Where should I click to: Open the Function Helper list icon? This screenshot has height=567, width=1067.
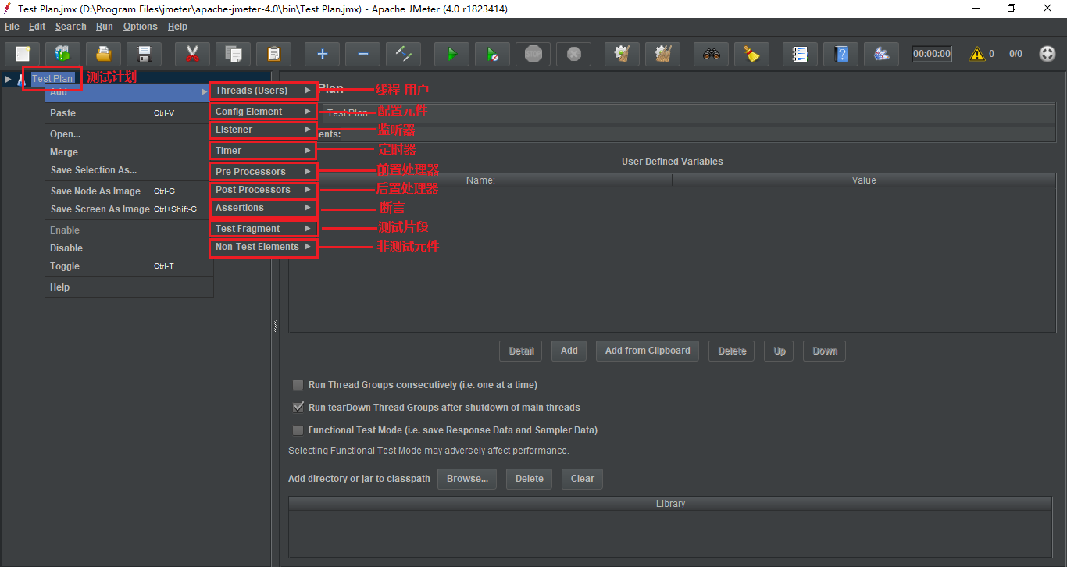click(800, 54)
